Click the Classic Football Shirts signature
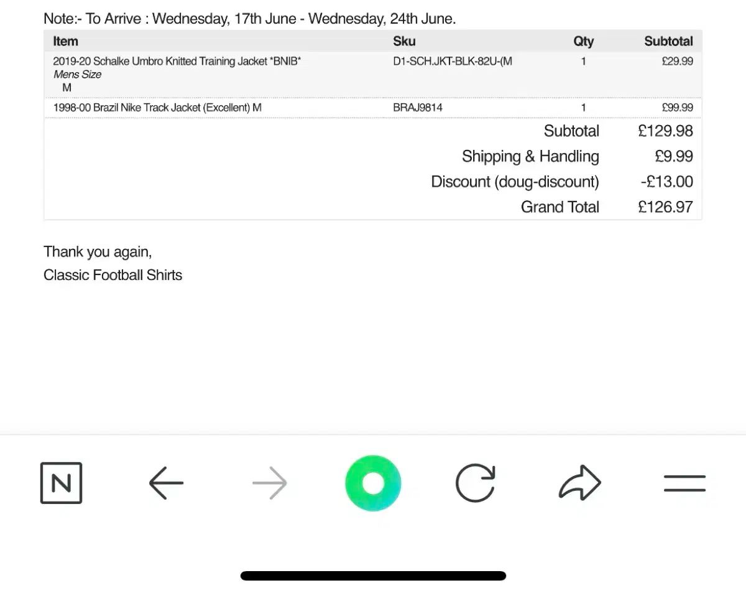746x596 pixels. click(113, 275)
